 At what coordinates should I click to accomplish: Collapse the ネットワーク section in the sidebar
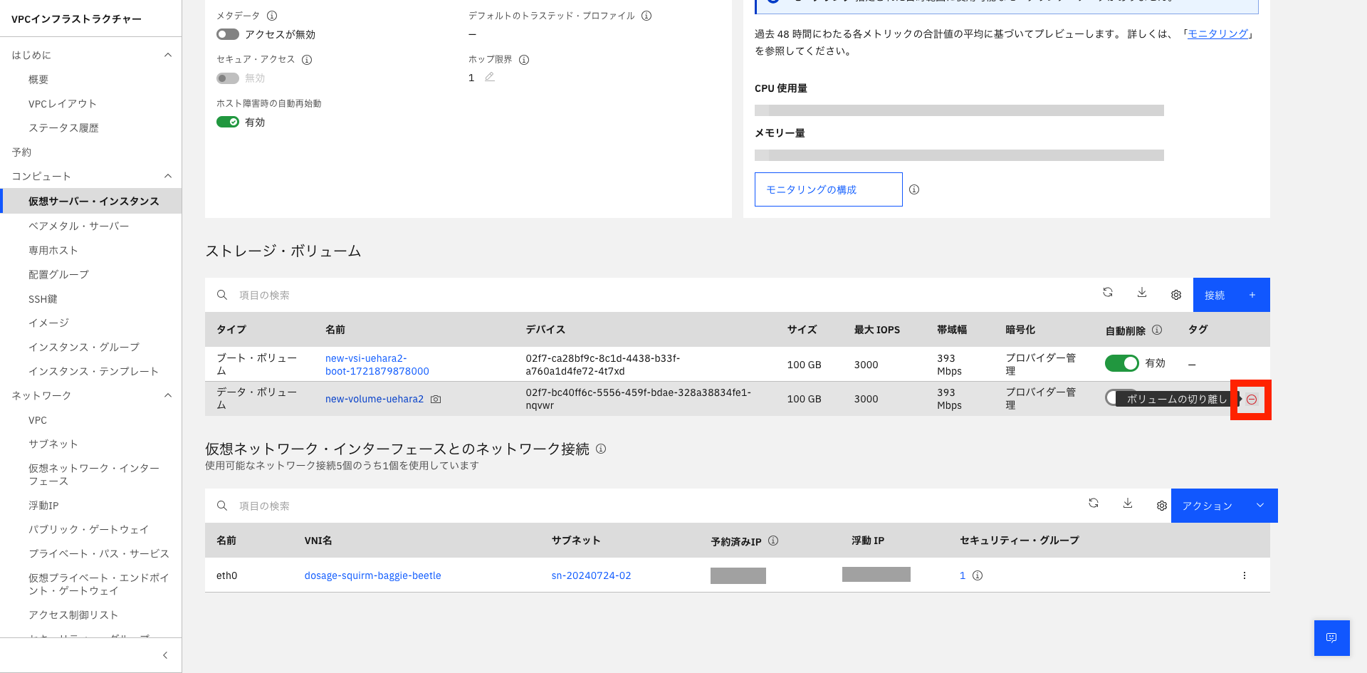[x=168, y=395]
